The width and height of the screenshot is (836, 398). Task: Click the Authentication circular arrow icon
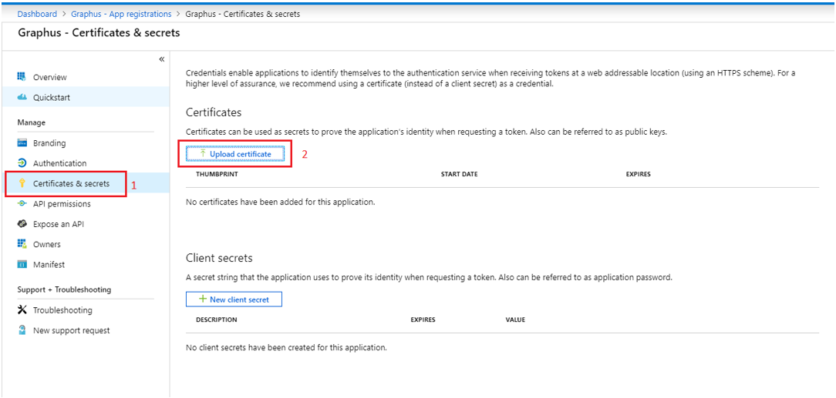22,163
